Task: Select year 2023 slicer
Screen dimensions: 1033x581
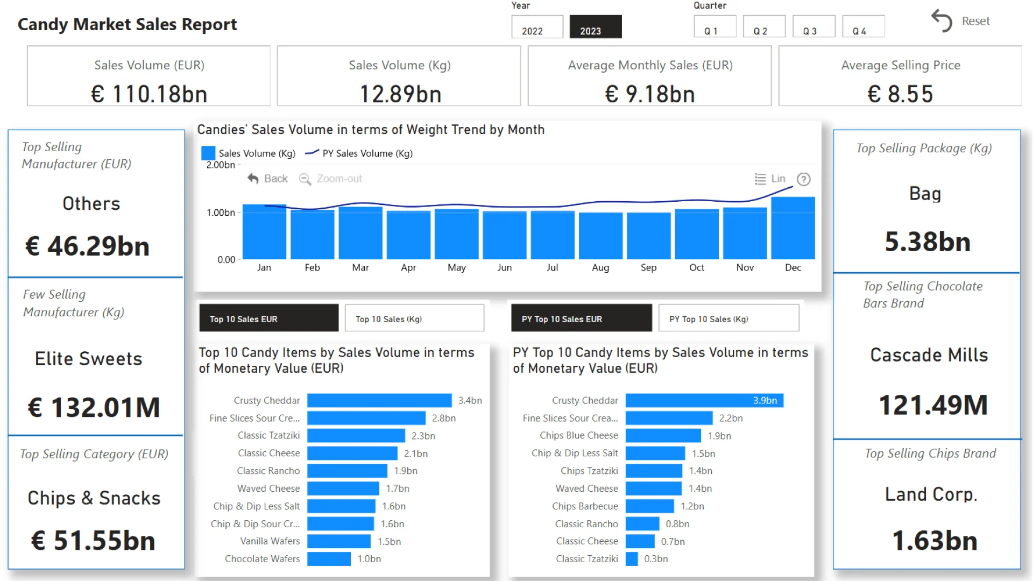Action: coord(596,26)
